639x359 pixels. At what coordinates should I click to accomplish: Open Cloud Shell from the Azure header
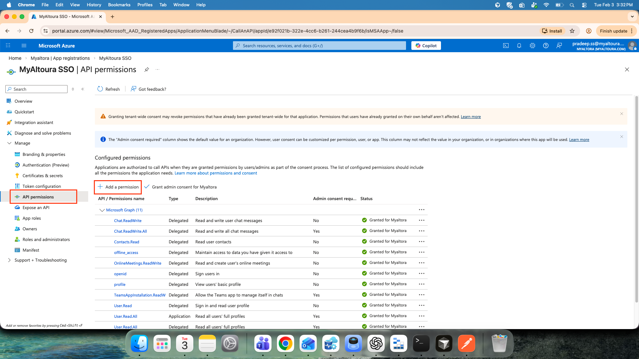coord(506,46)
